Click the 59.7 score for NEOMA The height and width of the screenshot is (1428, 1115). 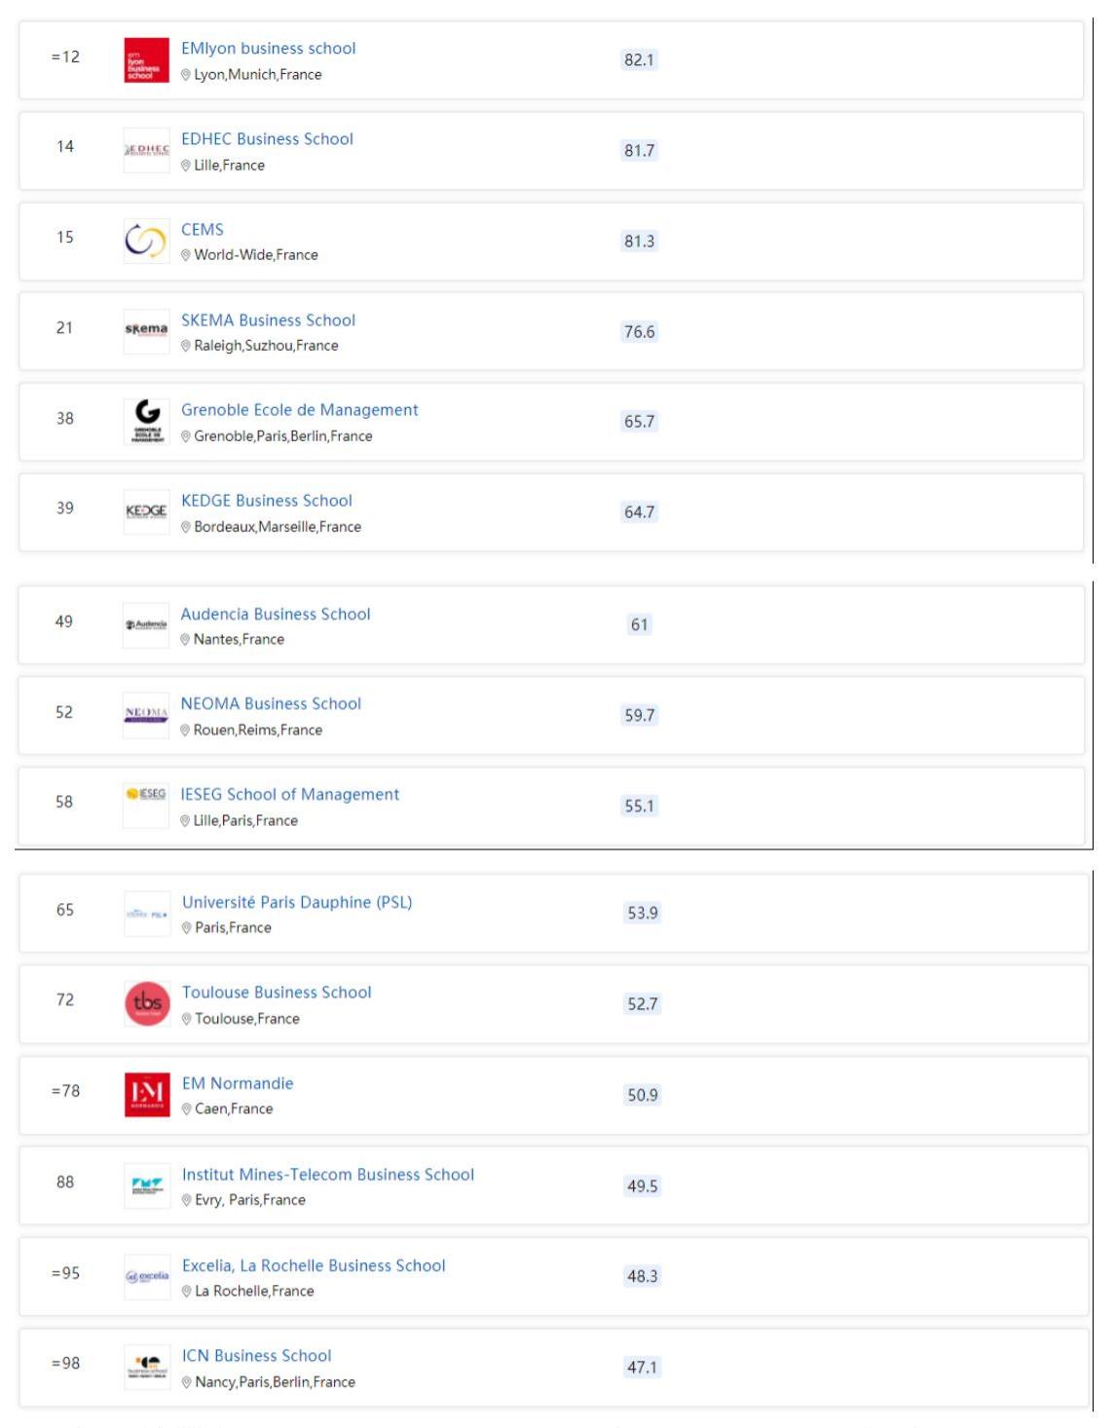click(x=640, y=716)
